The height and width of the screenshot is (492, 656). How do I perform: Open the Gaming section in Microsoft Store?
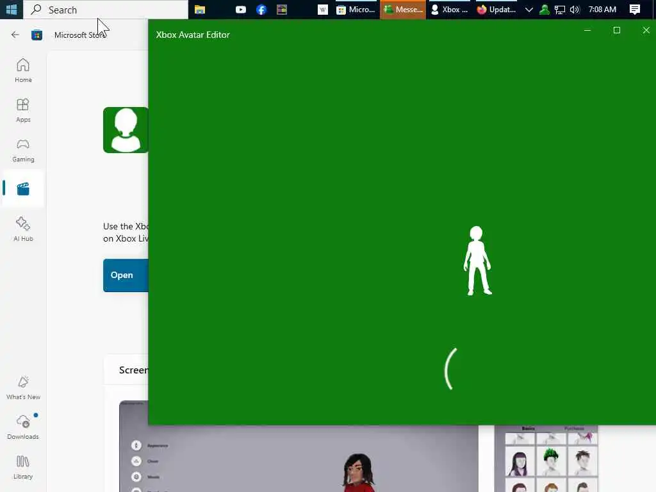[23, 150]
